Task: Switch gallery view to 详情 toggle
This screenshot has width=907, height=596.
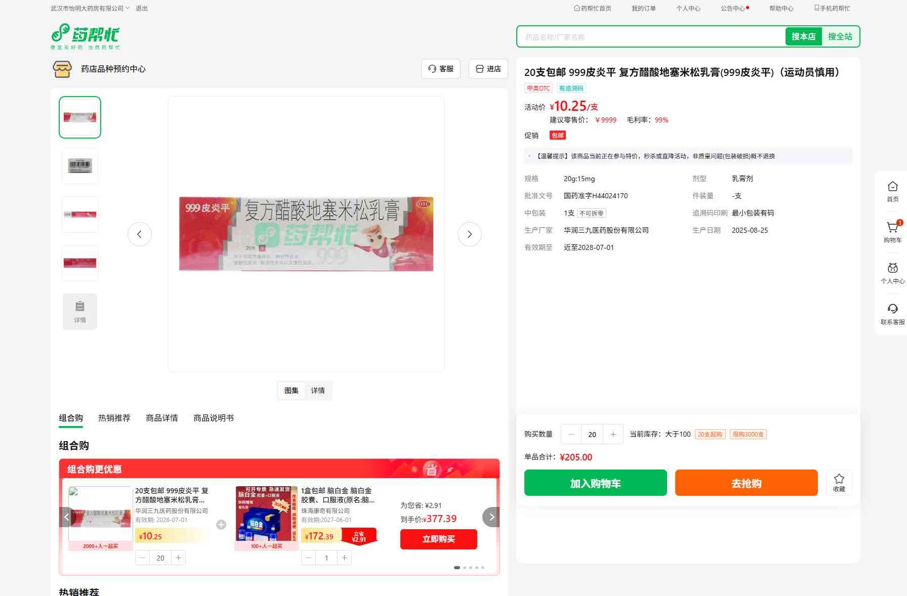Action: point(318,391)
